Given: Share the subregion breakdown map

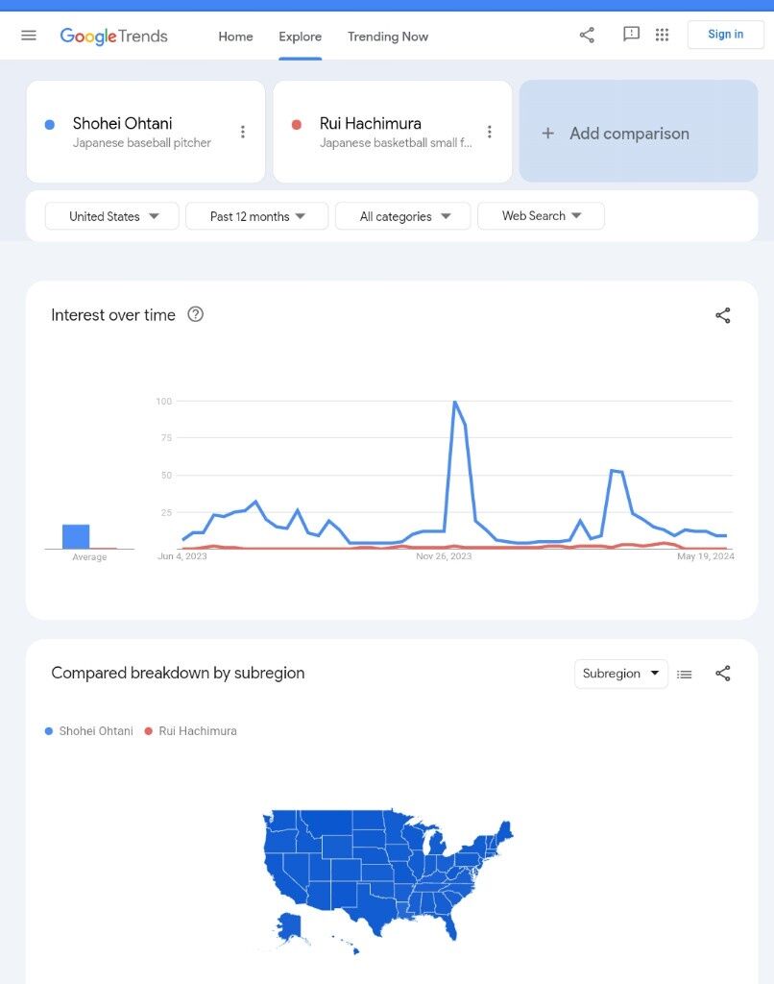Looking at the screenshot, I should coord(723,674).
